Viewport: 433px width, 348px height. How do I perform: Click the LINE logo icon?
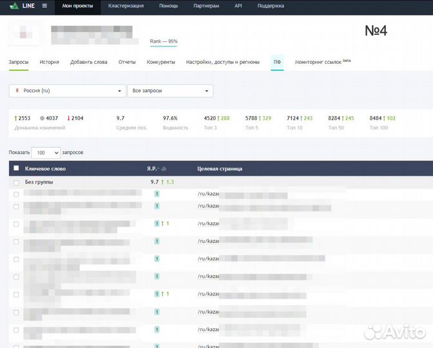click(14, 6)
